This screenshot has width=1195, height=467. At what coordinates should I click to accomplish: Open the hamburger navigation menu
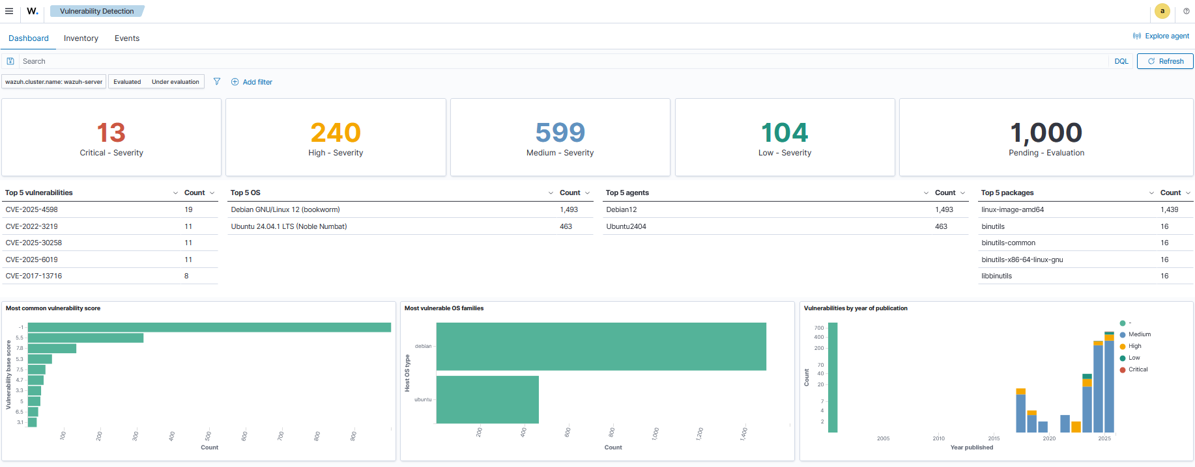pos(9,11)
